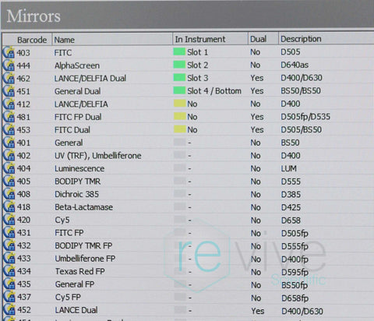Click the BS50/BS50 description cell
This screenshot has height=321, width=374.
(301, 90)
